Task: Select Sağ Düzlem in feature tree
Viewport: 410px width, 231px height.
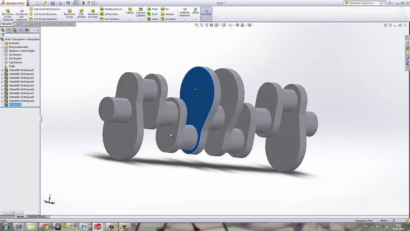Action: click(15, 63)
